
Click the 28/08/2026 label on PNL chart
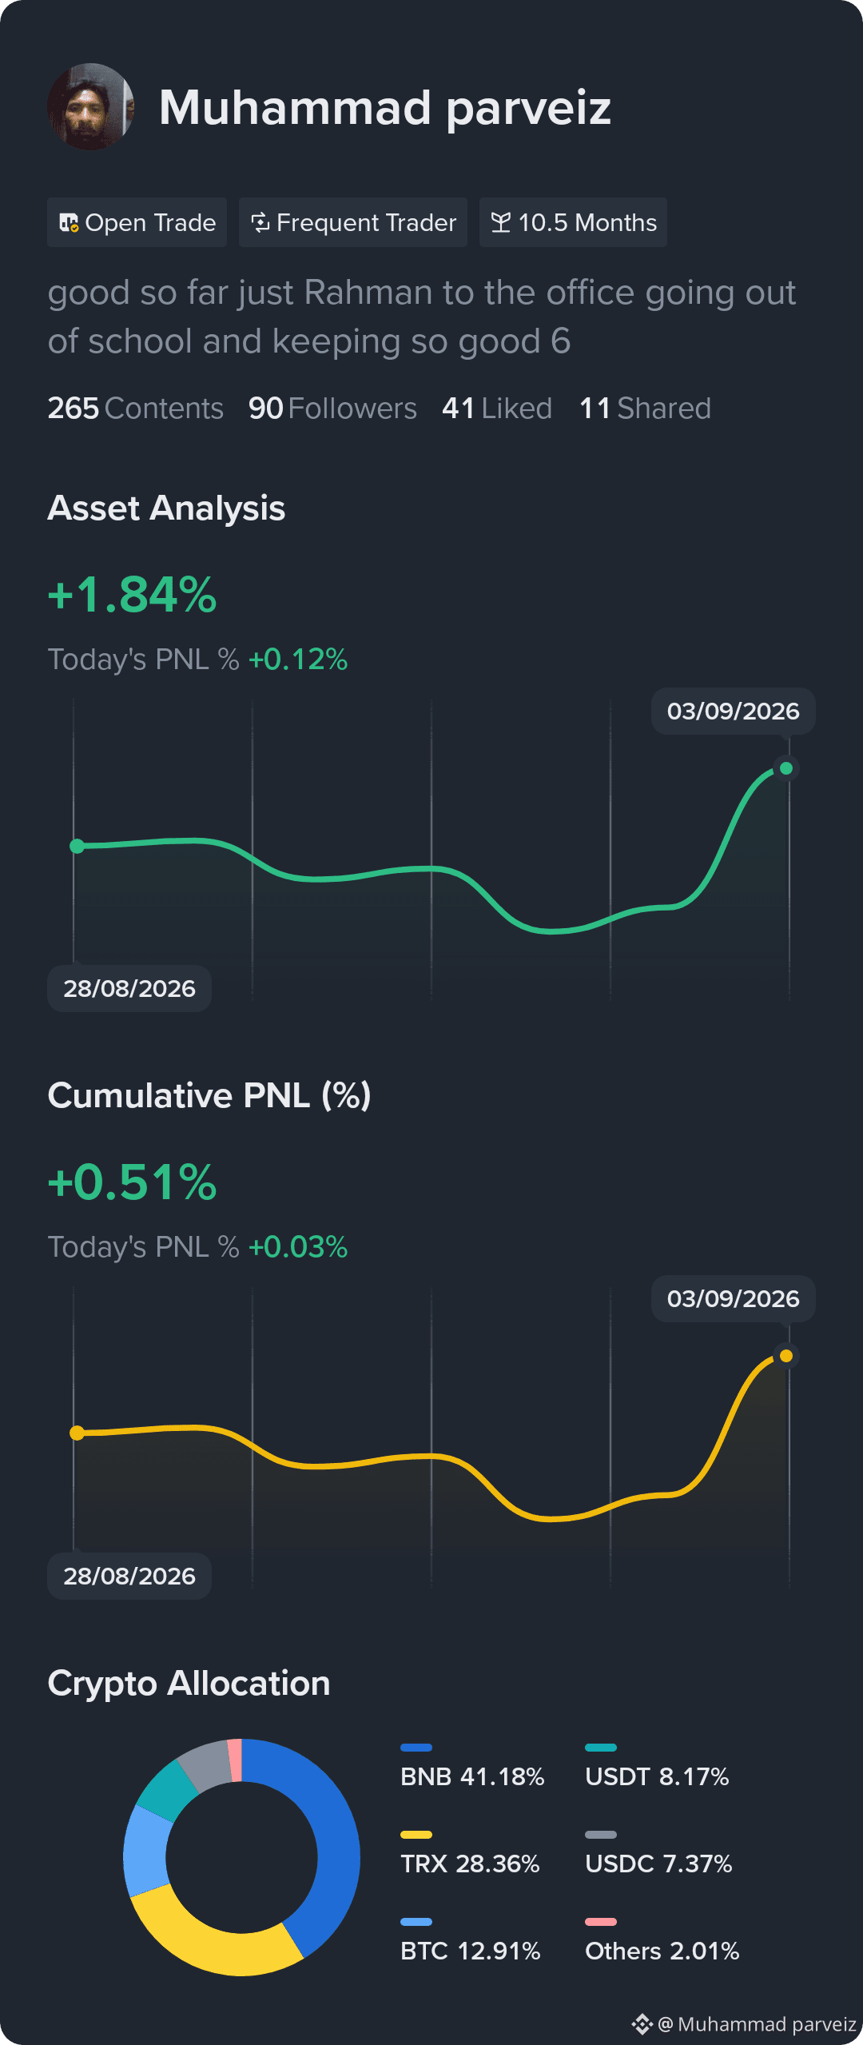pos(129,1576)
